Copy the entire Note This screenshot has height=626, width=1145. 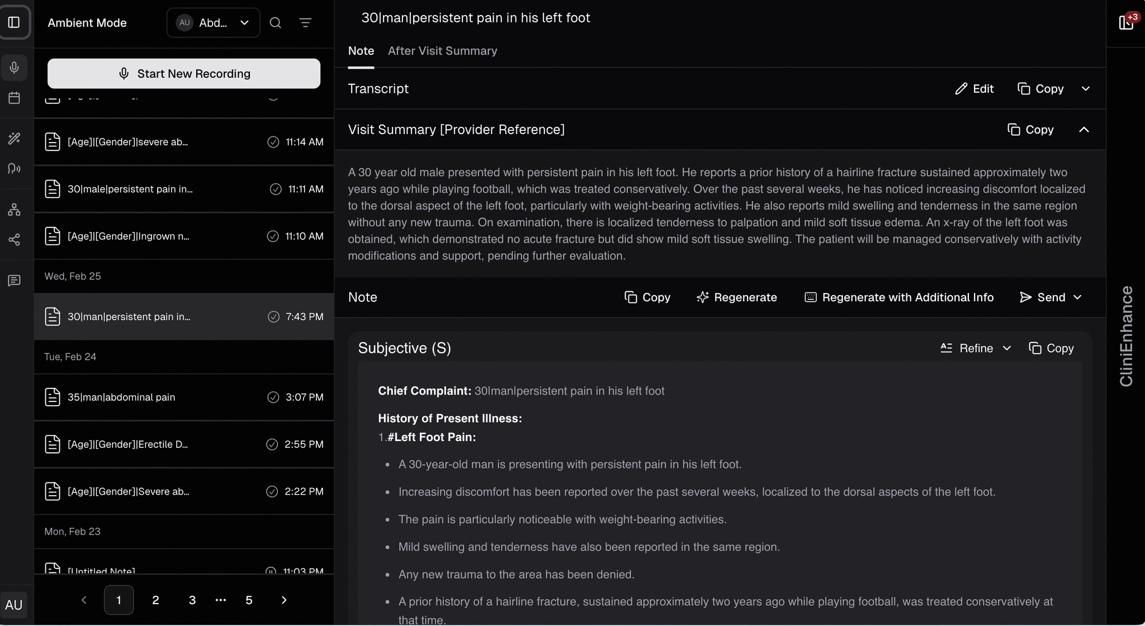(x=647, y=297)
